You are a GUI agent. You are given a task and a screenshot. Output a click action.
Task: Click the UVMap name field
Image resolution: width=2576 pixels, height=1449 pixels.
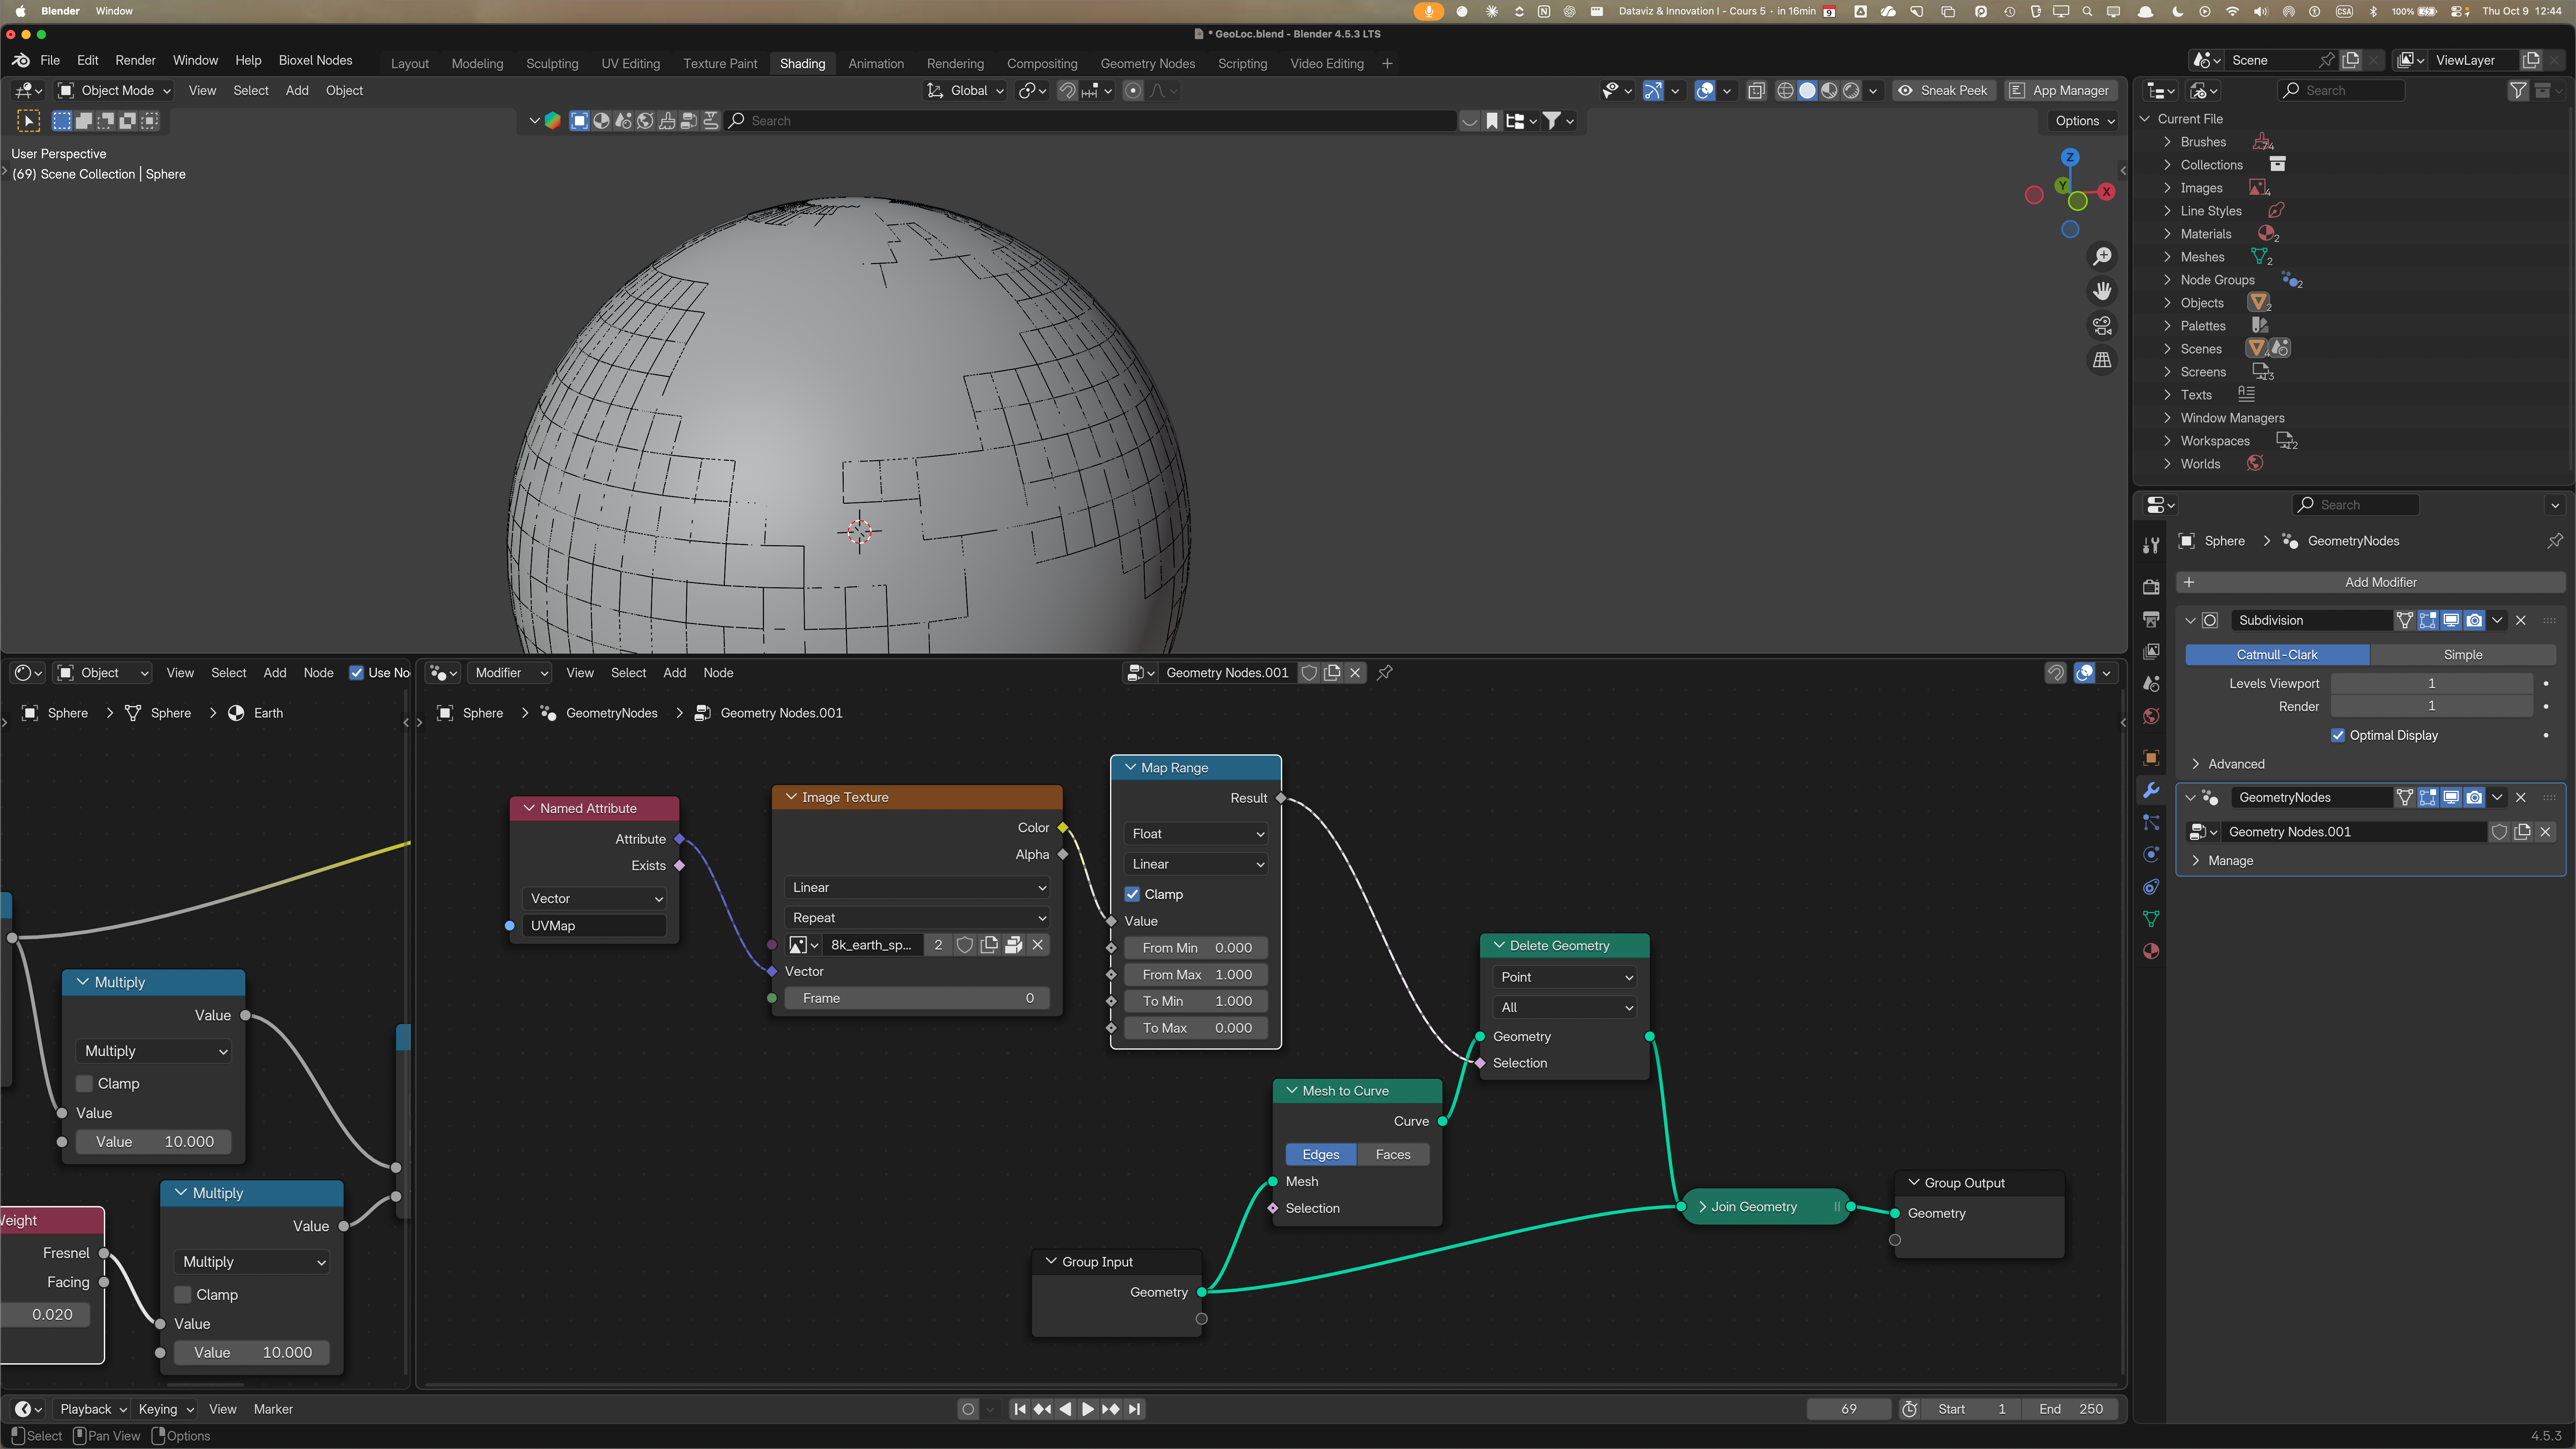click(x=595, y=926)
